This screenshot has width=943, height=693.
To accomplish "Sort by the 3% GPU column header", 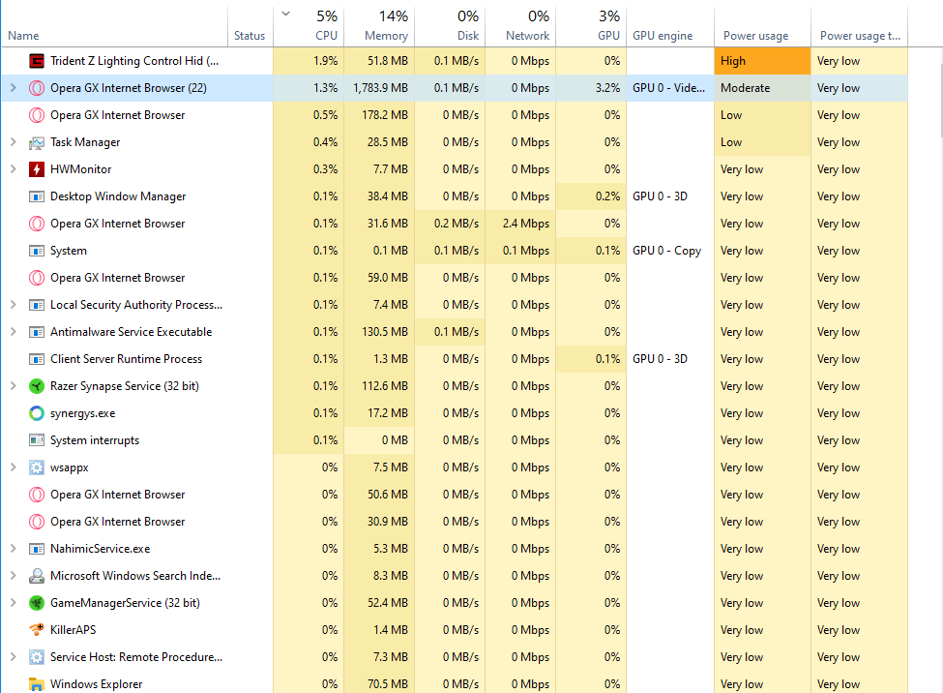I will pyautogui.click(x=591, y=27).
